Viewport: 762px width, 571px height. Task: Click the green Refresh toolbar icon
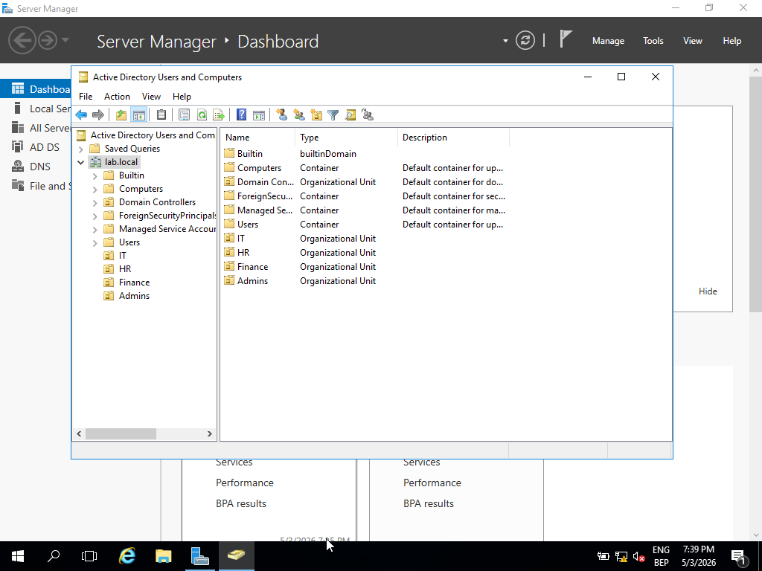click(x=202, y=115)
